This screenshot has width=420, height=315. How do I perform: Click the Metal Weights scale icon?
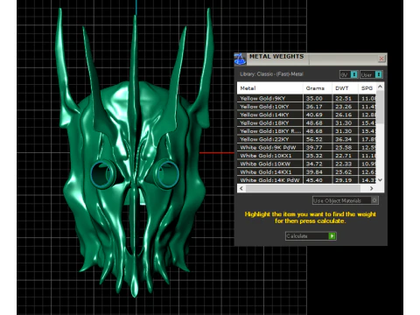click(240, 59)
